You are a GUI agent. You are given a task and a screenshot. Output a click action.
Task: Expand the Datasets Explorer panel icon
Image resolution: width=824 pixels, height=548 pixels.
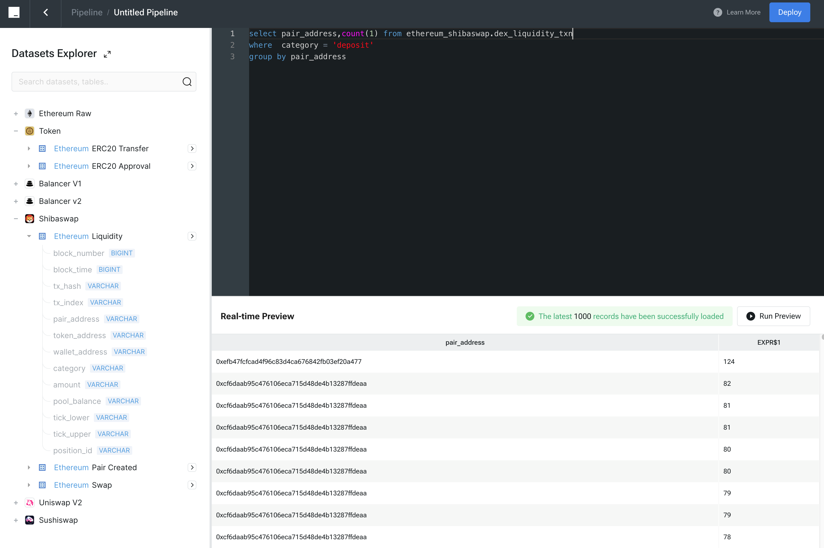108,54
